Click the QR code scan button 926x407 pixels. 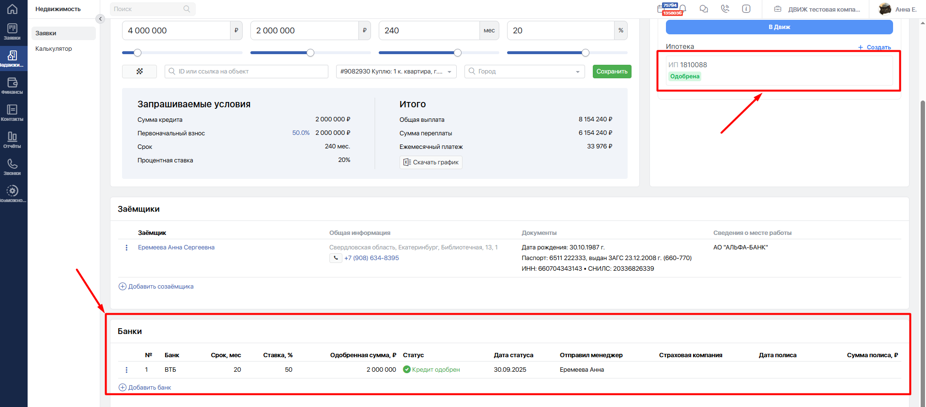tap(139, 71)
